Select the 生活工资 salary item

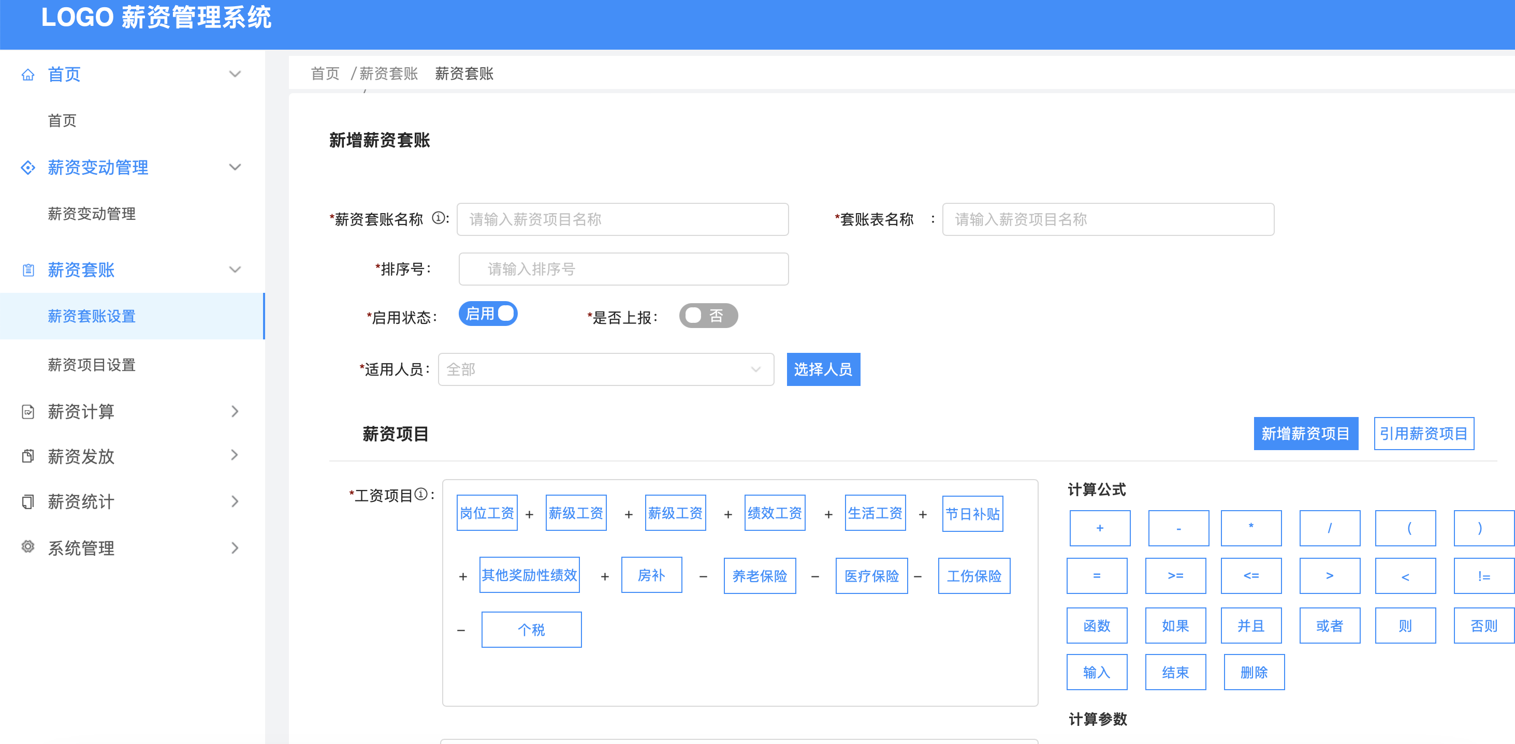click(x=875, y=512)
